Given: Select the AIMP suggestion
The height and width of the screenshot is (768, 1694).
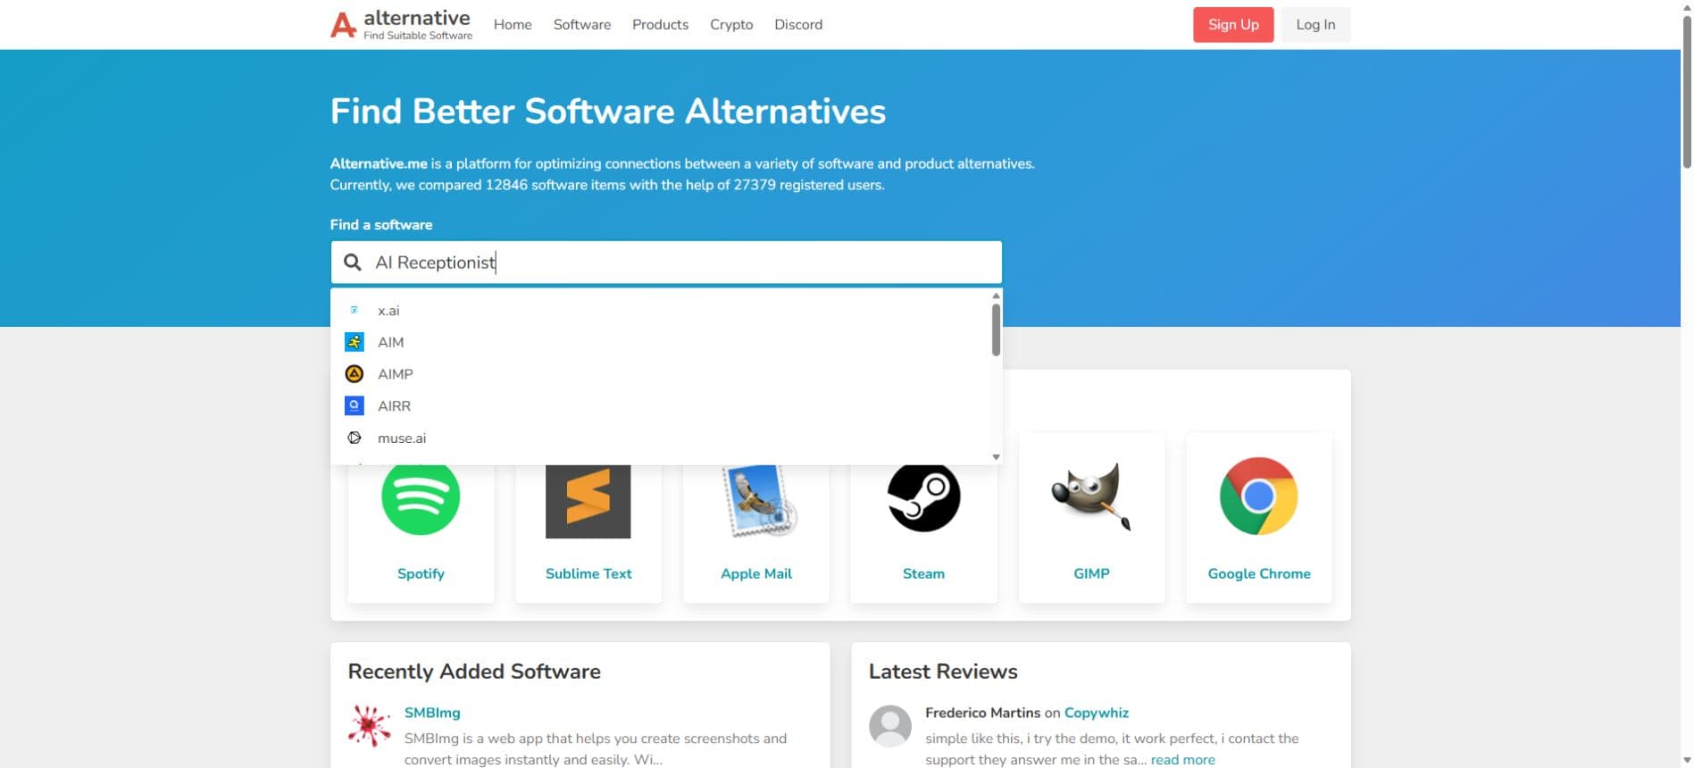Looking at the screenshot, I should tap(660, 374).
